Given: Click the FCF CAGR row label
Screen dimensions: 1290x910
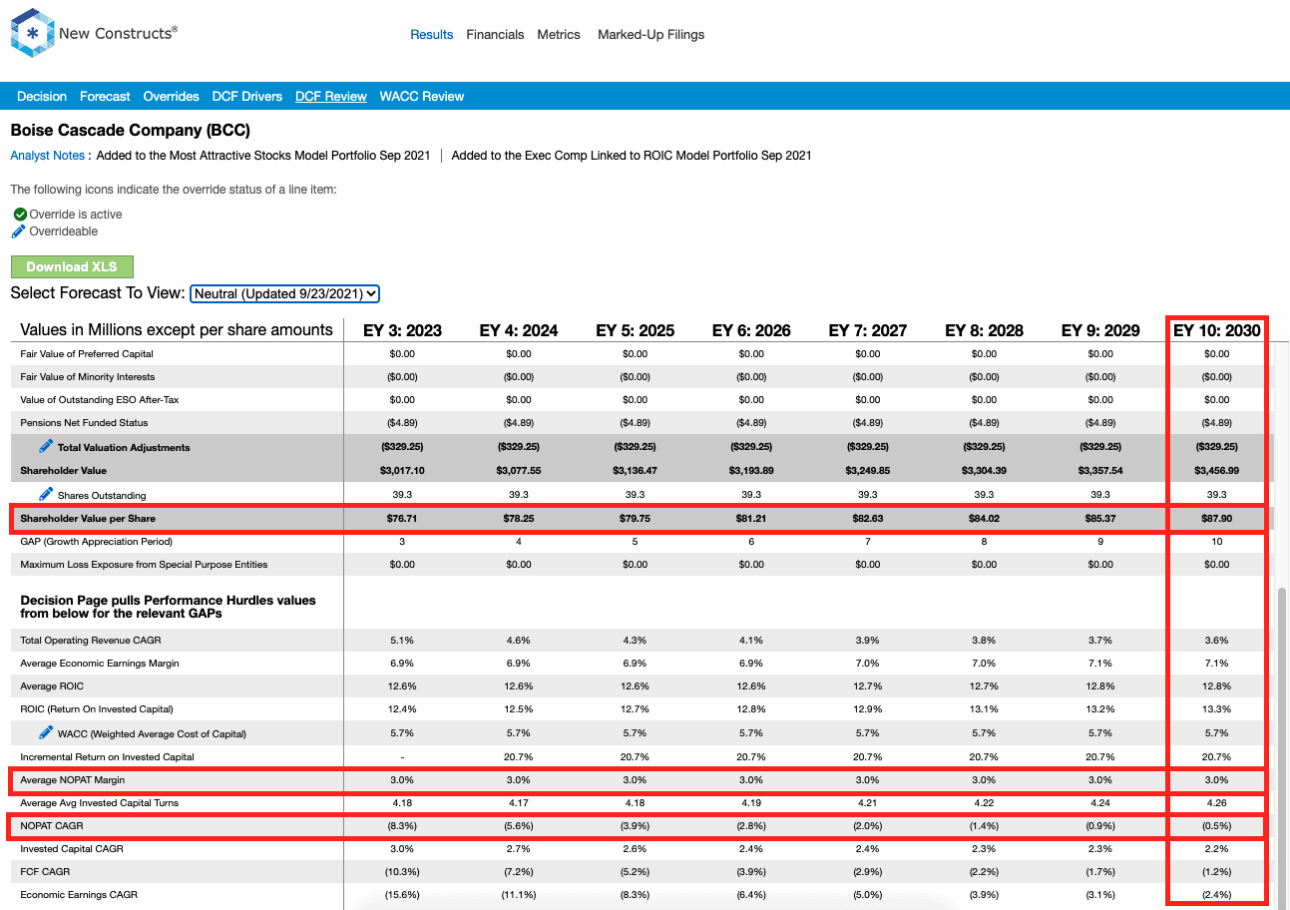Looking at the screenshot, I should (44, 871).
